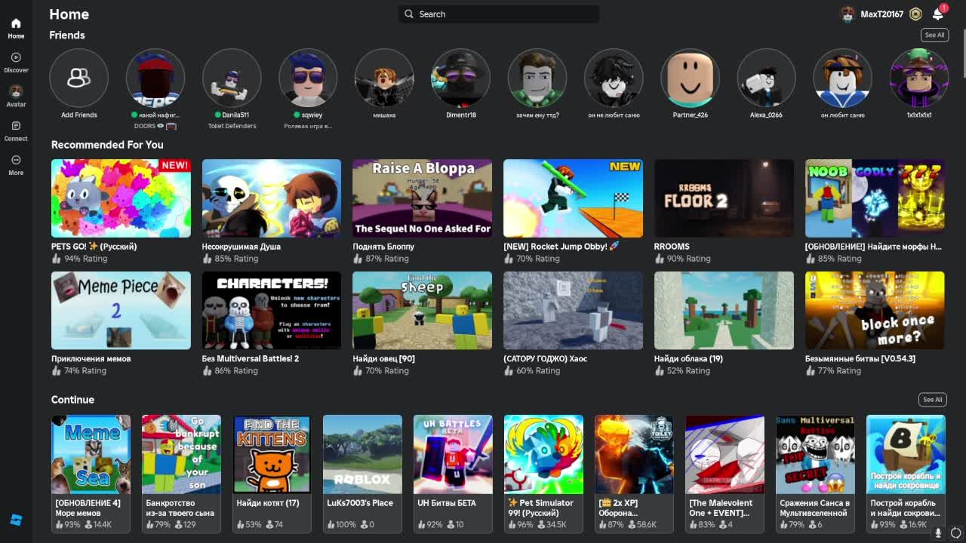Viewport: 966px width, 543px height.
Task: Open the notifications bell
Action: tap(938, 14)
